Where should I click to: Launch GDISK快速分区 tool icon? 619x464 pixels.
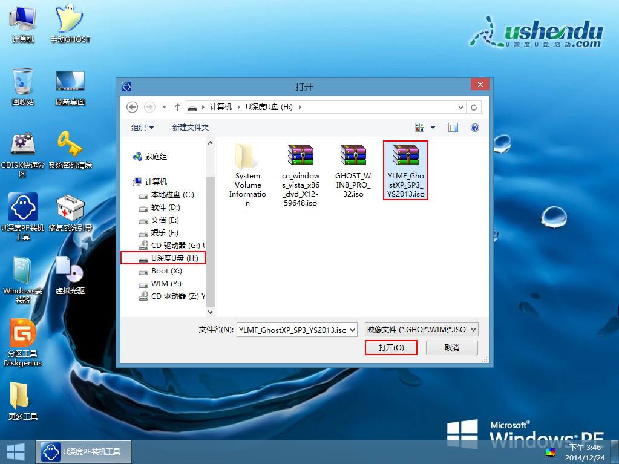pos(22,154)
